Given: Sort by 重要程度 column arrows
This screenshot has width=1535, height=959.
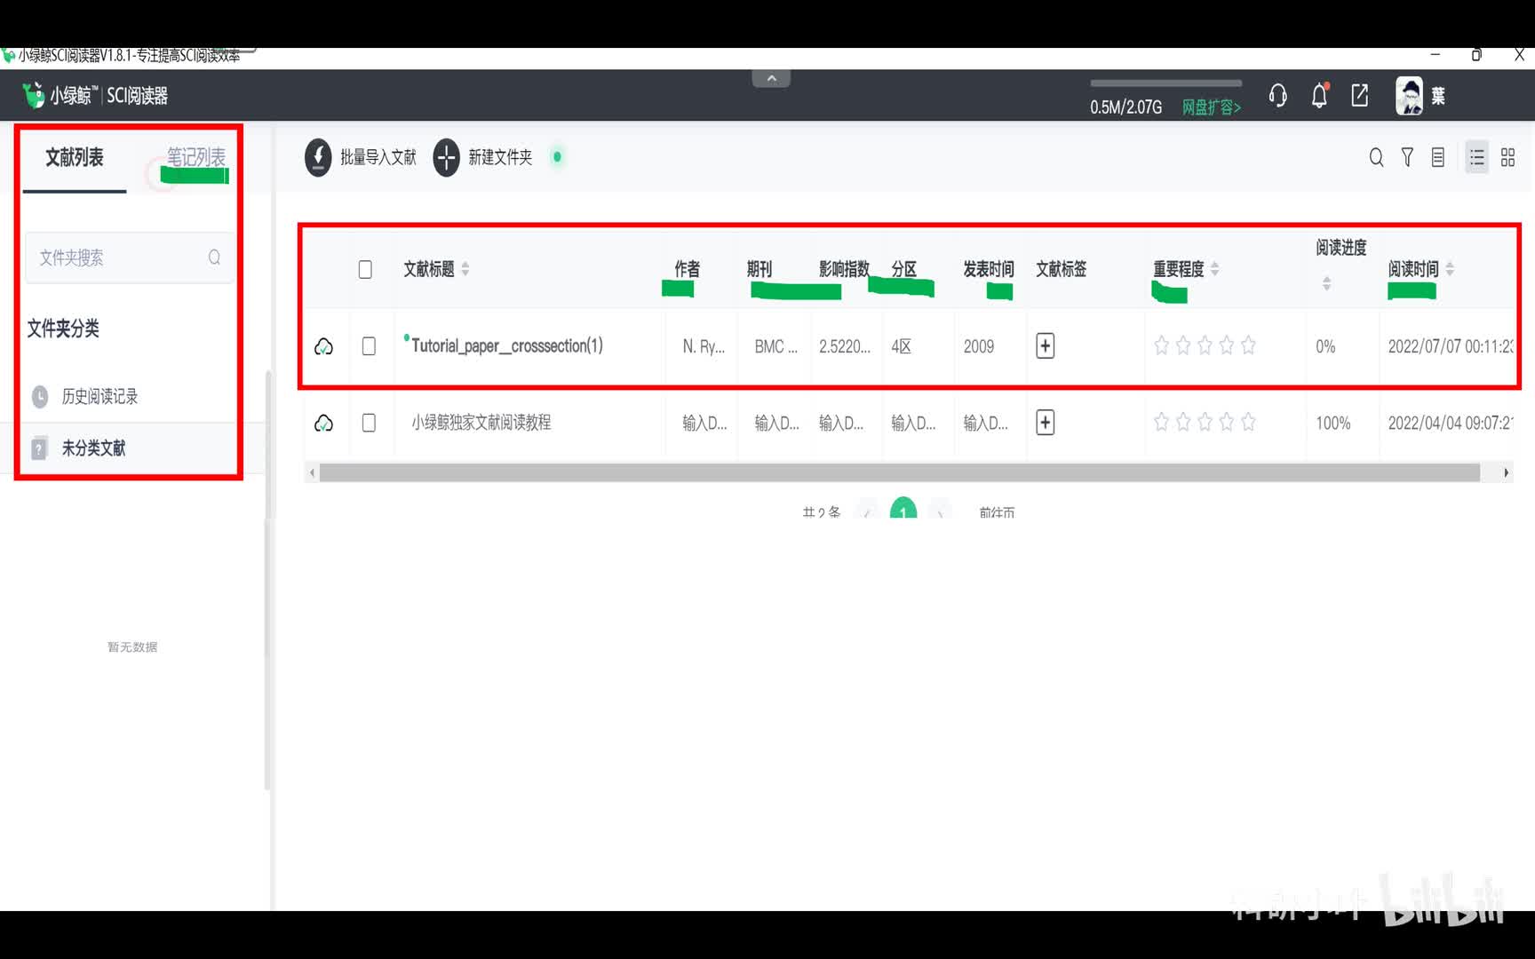Looking at the screenshot, I should coord(1215,269).
